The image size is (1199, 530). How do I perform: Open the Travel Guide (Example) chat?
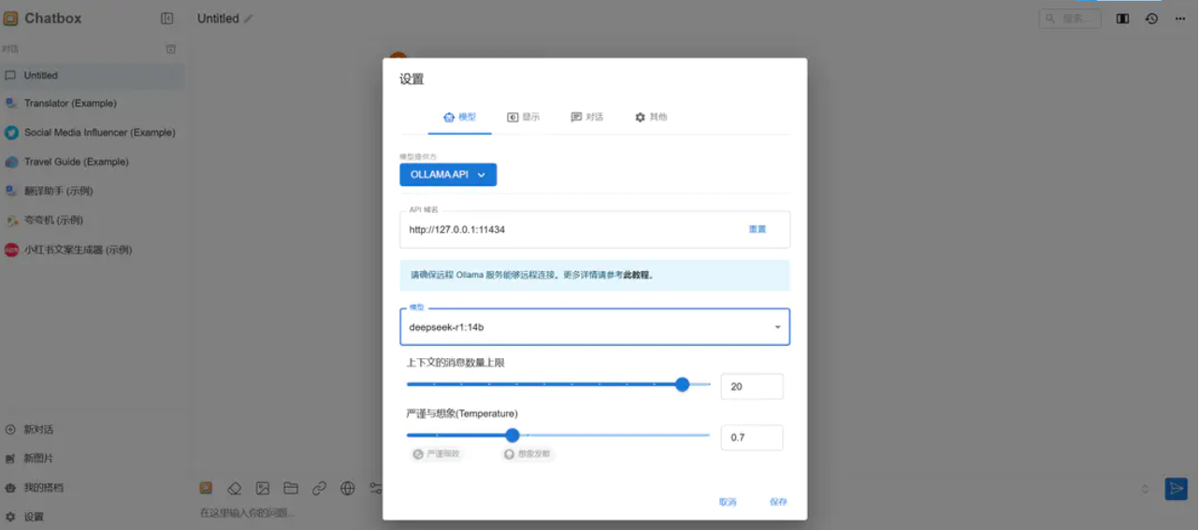(92, 162)
